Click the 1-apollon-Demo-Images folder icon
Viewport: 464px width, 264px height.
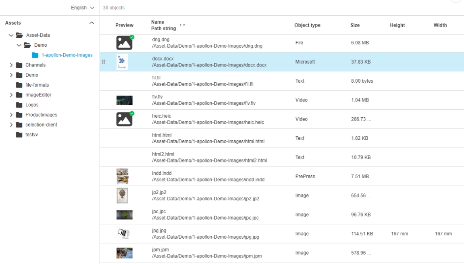pyautogui.click(x=35, y=55)
